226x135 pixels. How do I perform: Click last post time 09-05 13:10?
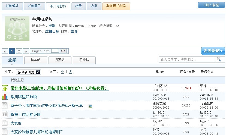(x=209, y=90)
